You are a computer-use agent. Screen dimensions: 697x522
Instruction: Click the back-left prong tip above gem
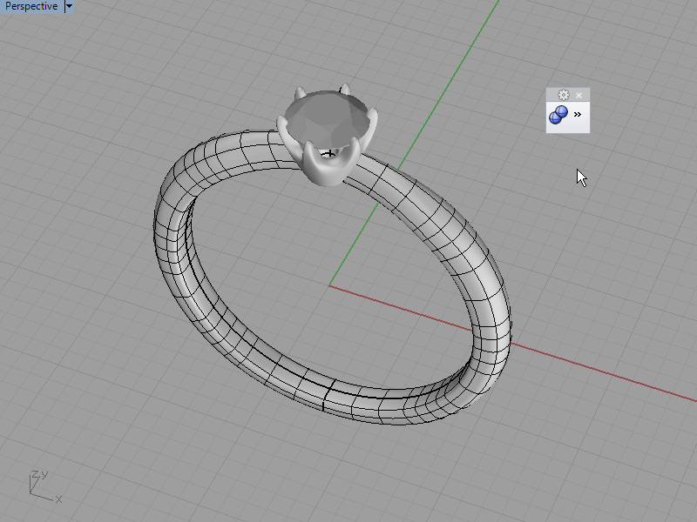point(299,90)
